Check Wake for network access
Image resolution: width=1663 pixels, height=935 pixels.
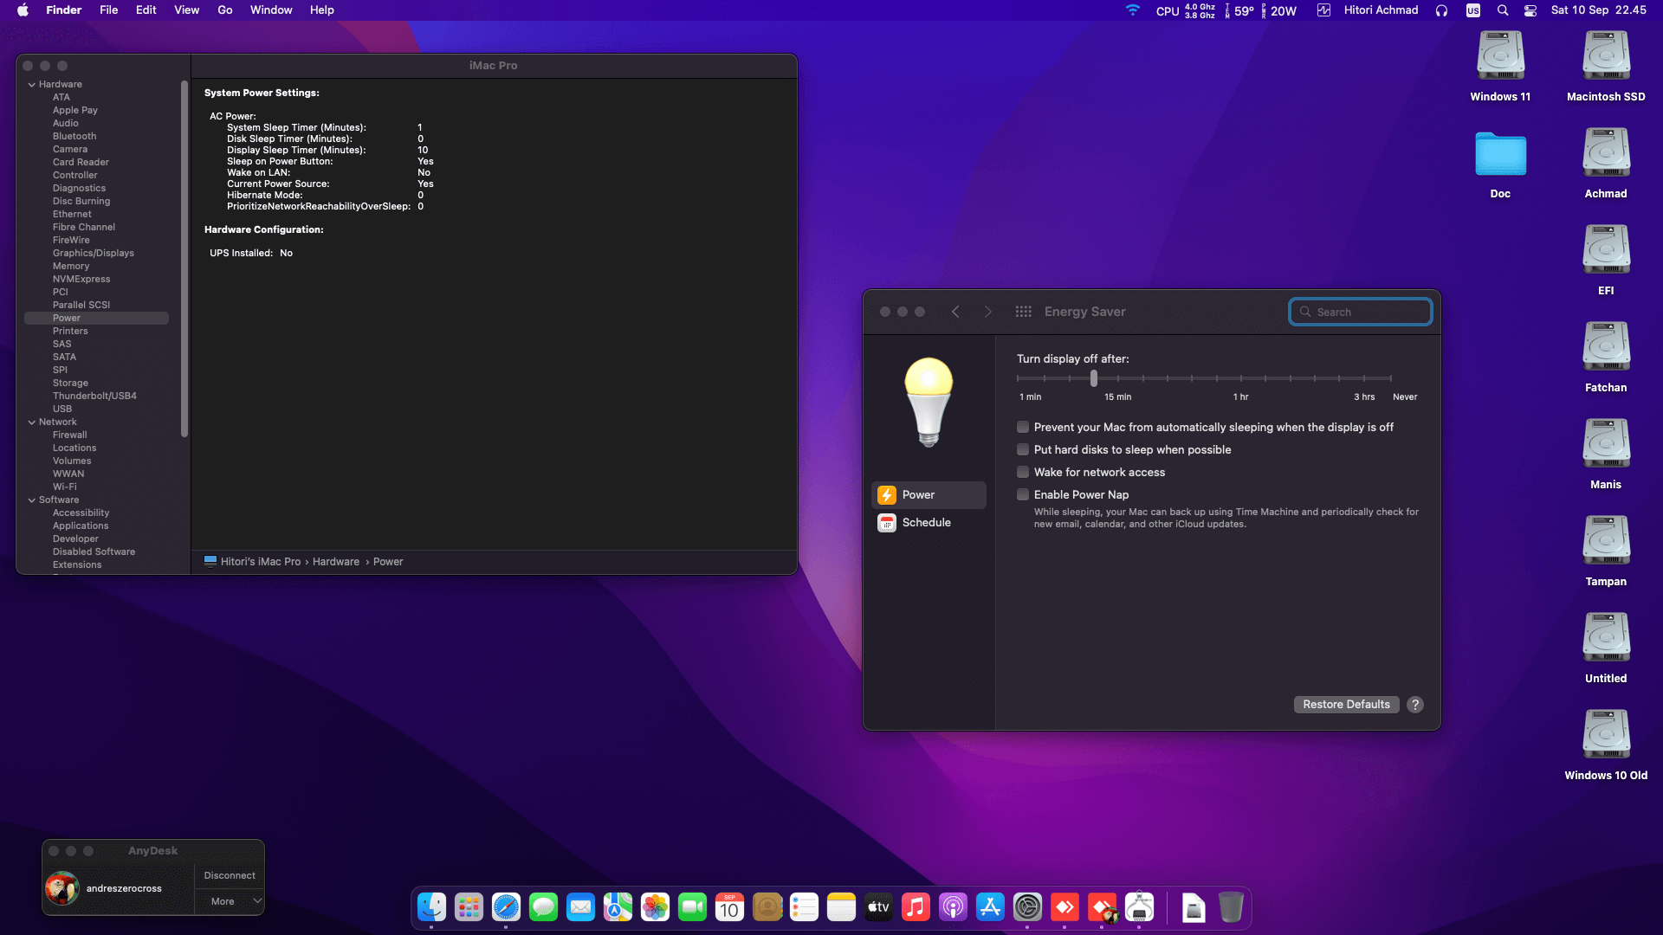[1023, 472]
